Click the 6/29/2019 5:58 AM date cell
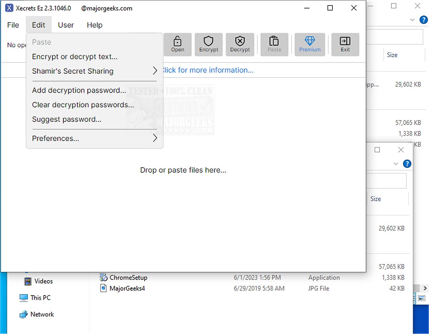Viewport: 429px width, 334px height. [259, 288]
